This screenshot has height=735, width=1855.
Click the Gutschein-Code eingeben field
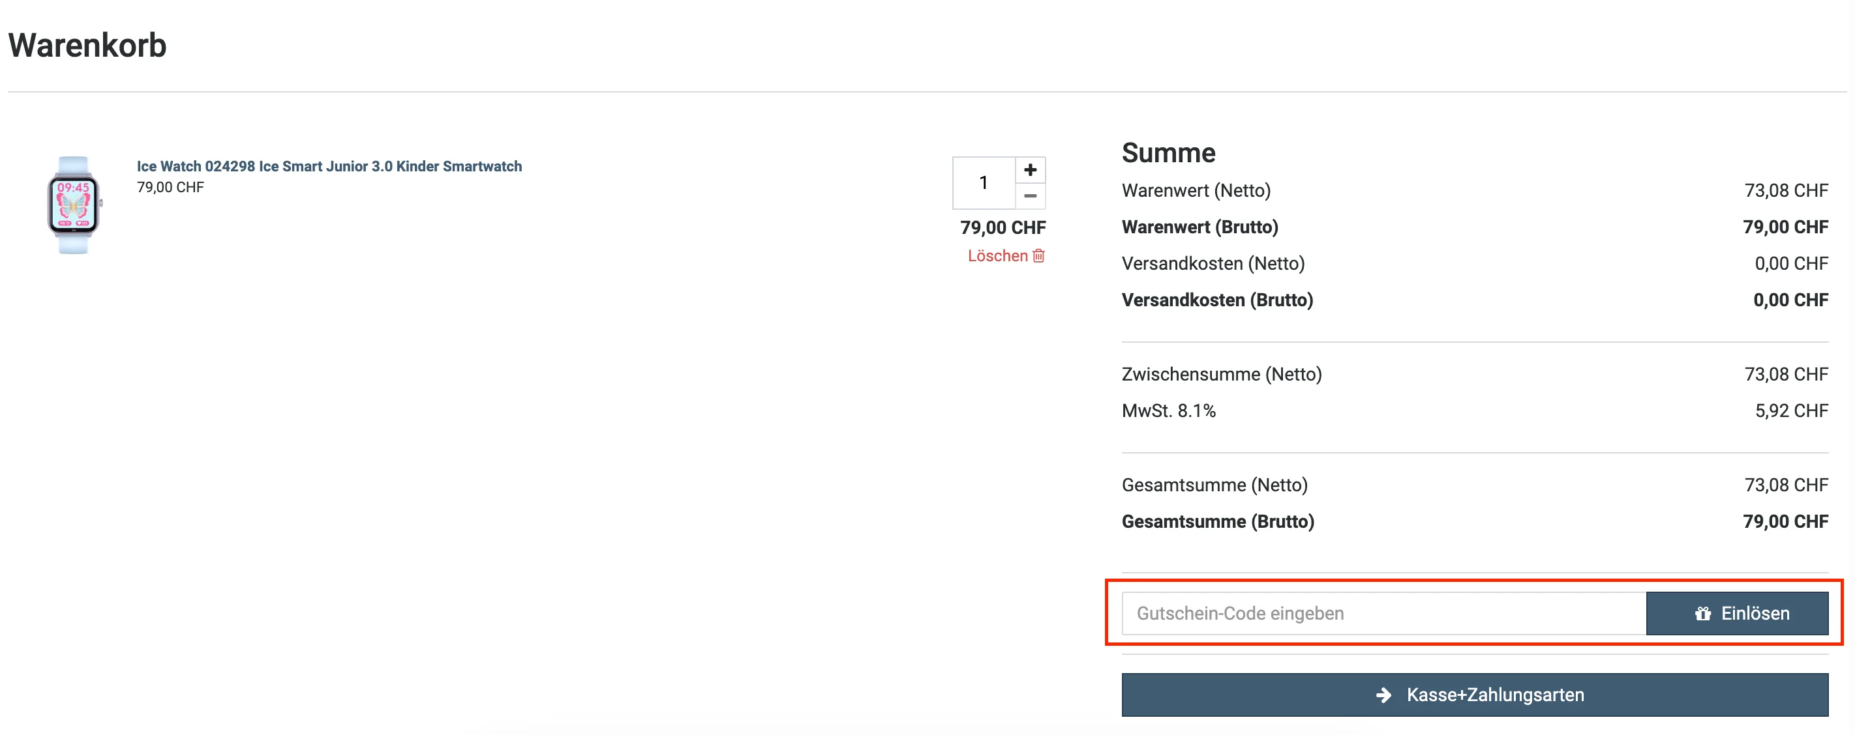pos(1383,613)
